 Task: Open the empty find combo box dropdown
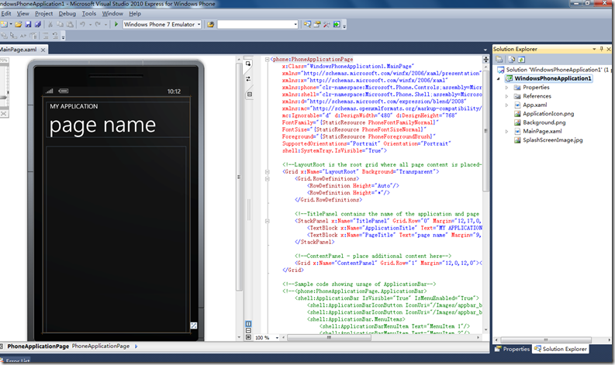coord(295,24)
